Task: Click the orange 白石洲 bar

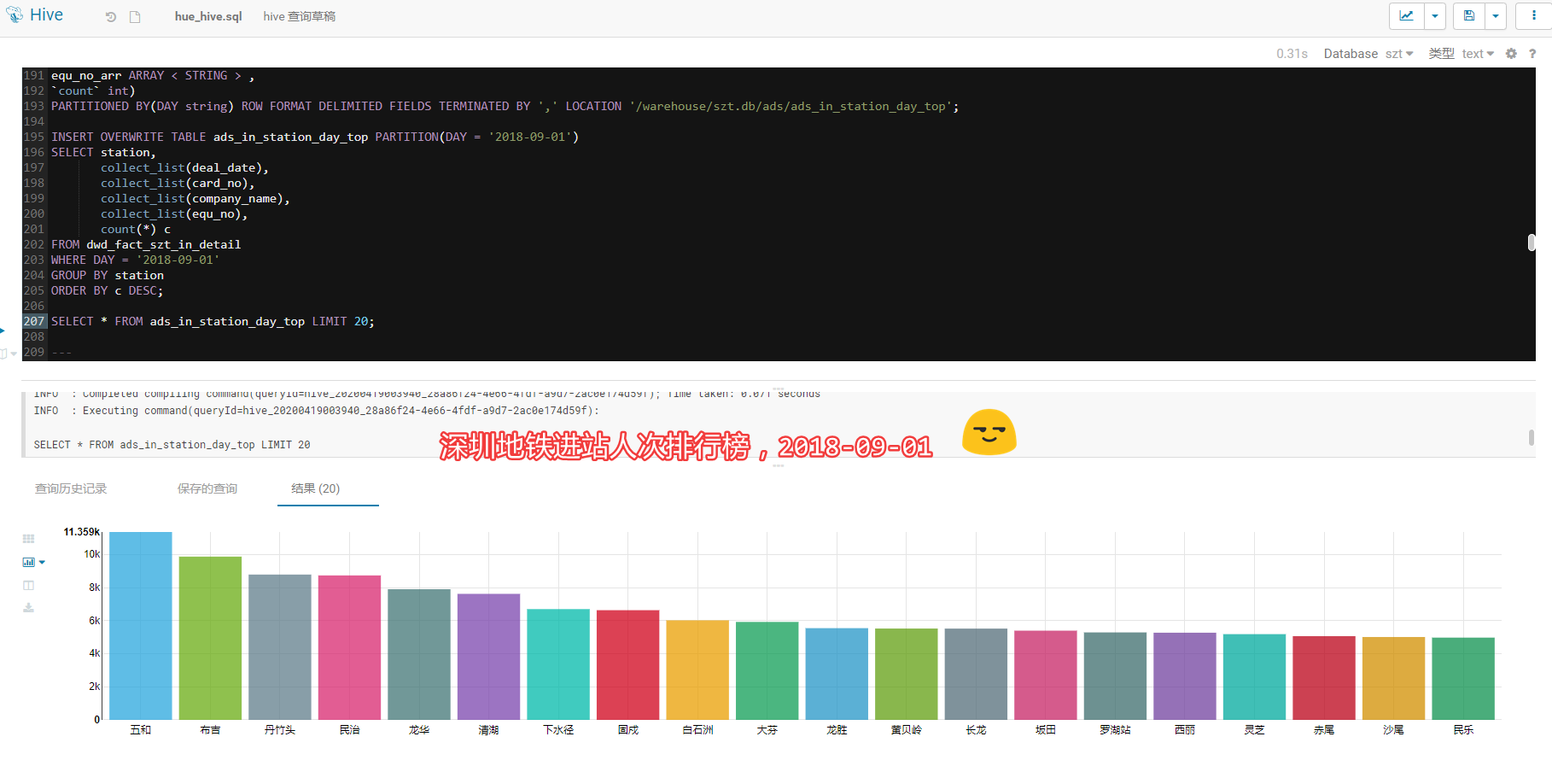Action: [x=697, y=670]
